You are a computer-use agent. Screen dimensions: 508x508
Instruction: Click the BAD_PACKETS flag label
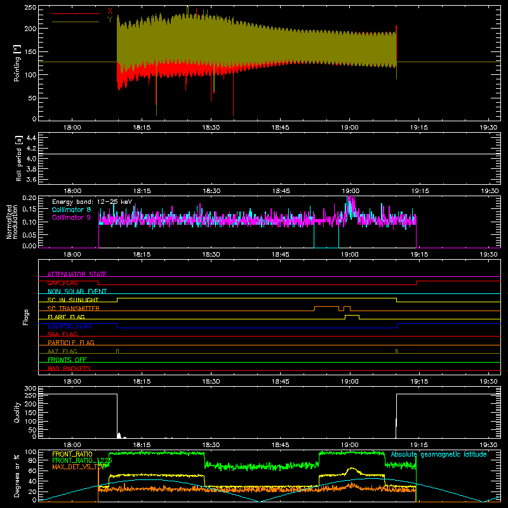pos(69,368)
